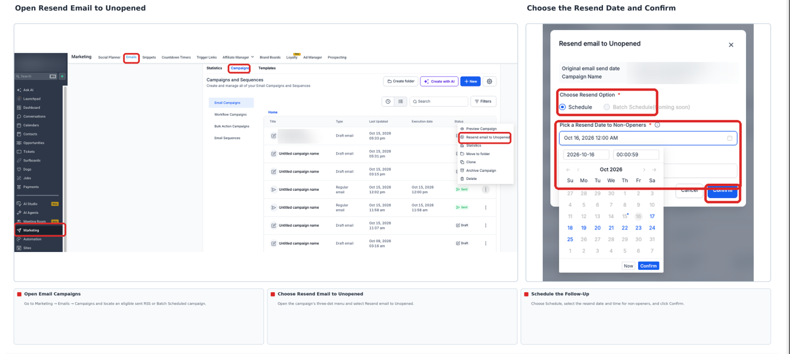Click the blue New button
The image size is (790, 354).
point(470,82)
